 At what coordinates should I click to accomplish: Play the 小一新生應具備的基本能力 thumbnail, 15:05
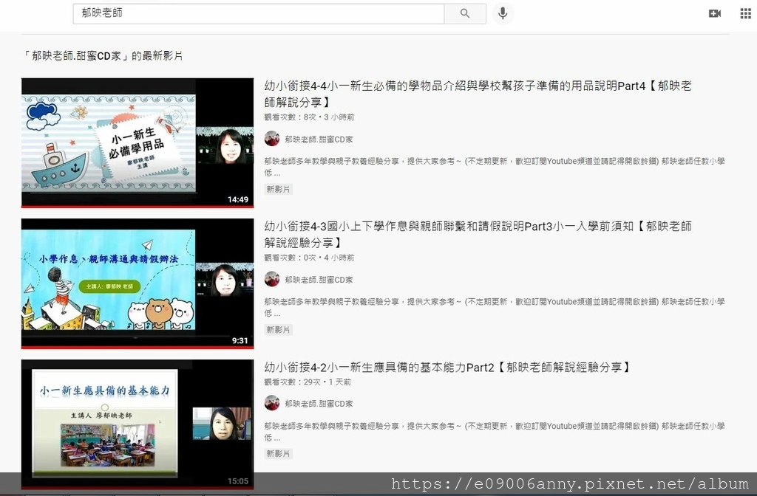pos(138,424)
